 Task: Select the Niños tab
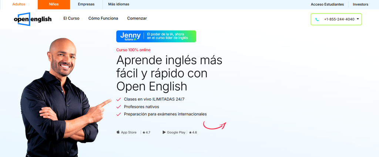pyautogui.click(x=54, y=4)
